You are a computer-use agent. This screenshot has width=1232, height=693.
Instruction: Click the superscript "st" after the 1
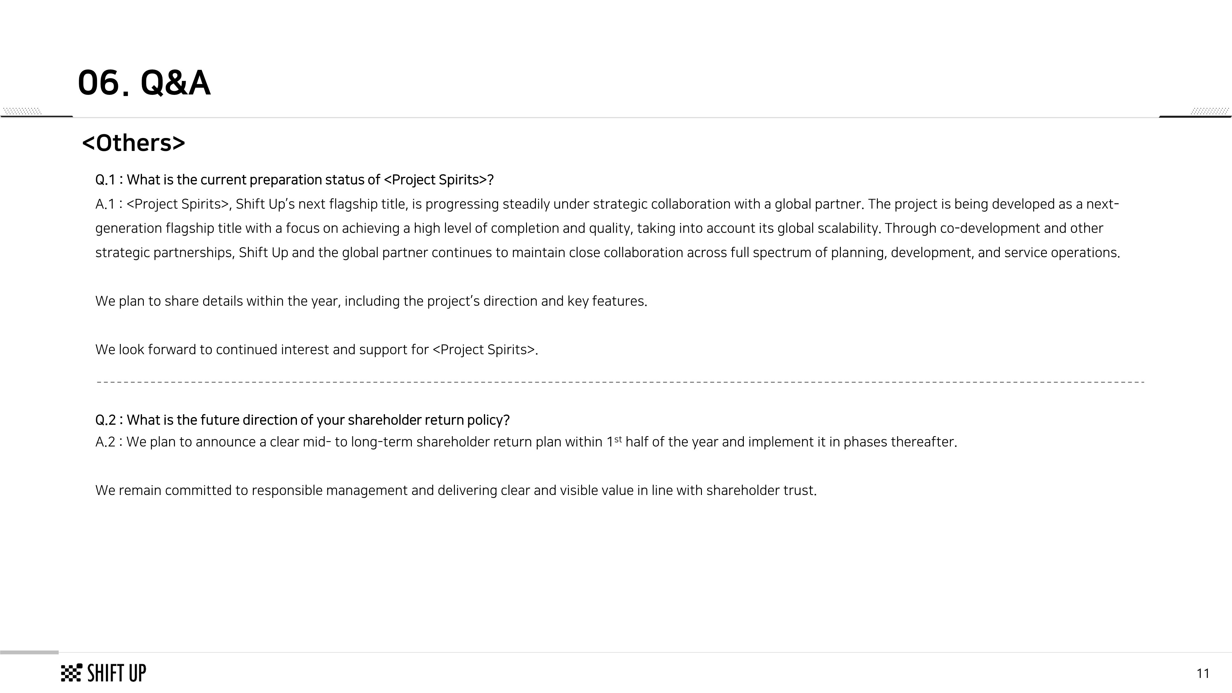(618, 439)
